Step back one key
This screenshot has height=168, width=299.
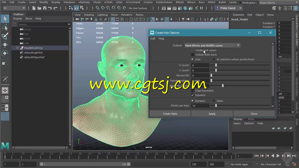click(267, 156)
